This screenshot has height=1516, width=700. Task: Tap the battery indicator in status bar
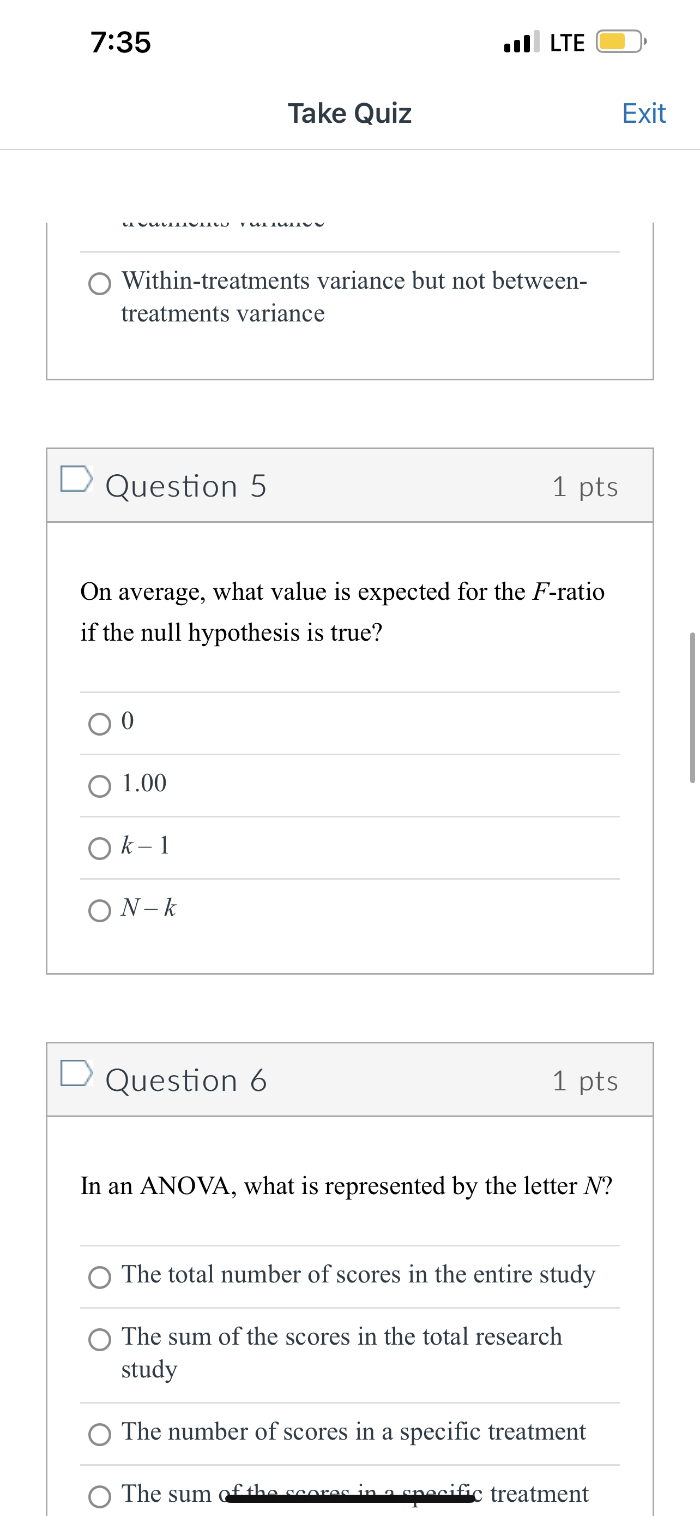620,41
